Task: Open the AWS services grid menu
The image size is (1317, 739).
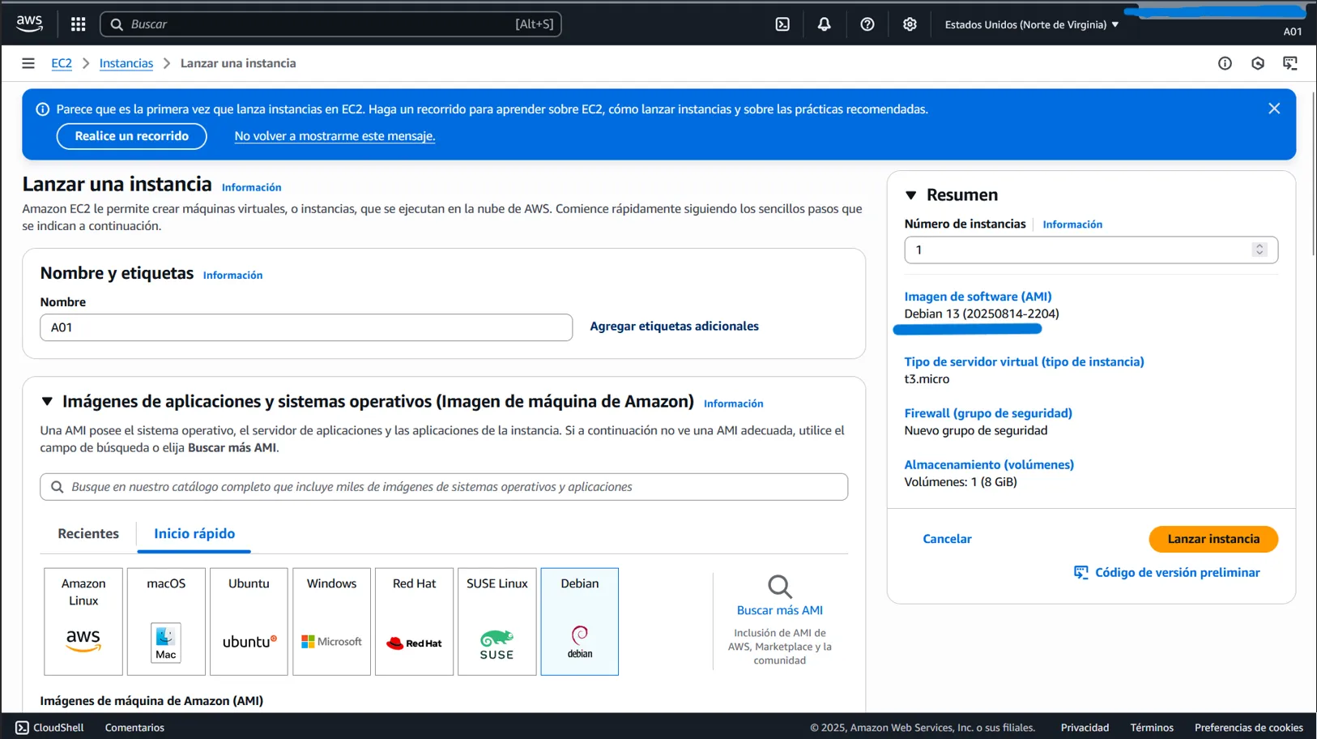Action: tap(78, 24)
